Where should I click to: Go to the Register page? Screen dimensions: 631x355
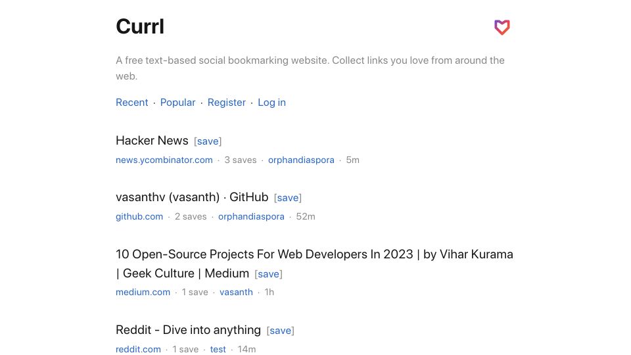tap(226, 103)
